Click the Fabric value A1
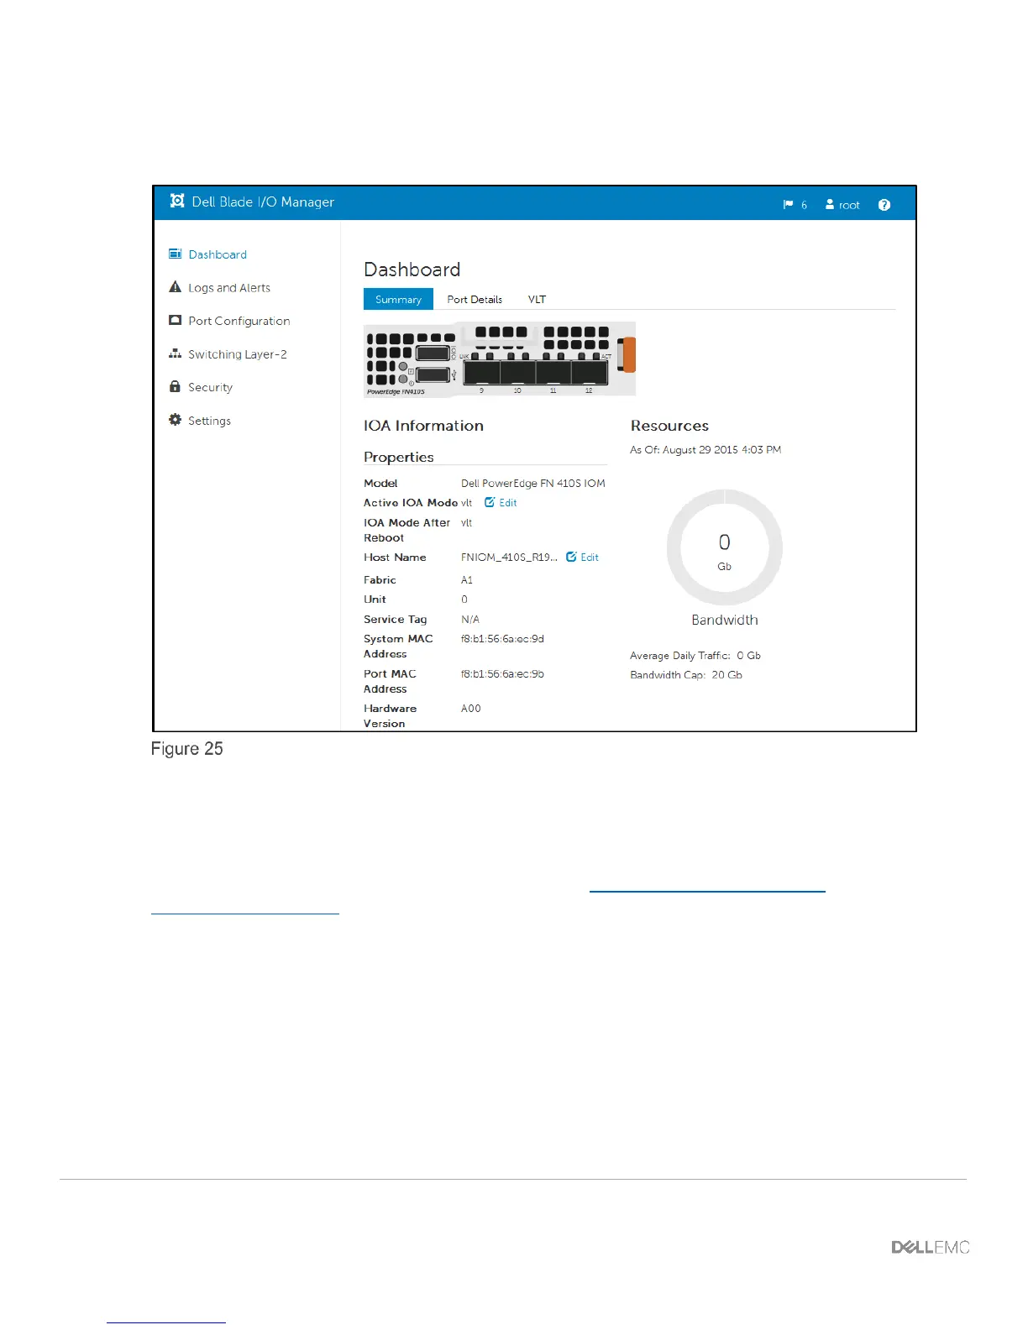 pos(467,580)
